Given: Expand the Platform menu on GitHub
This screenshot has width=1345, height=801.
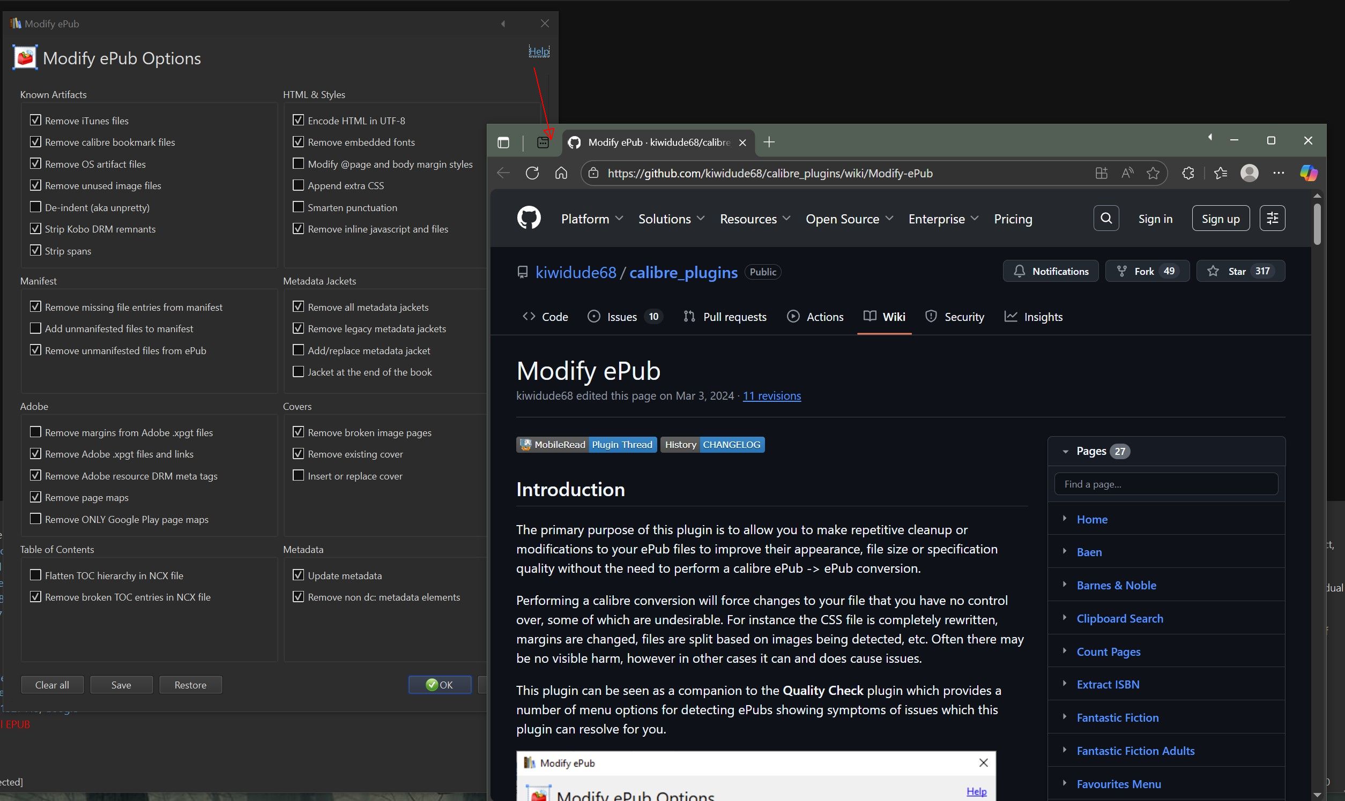Looking at the screenshot, I should [x=592, y=219].
